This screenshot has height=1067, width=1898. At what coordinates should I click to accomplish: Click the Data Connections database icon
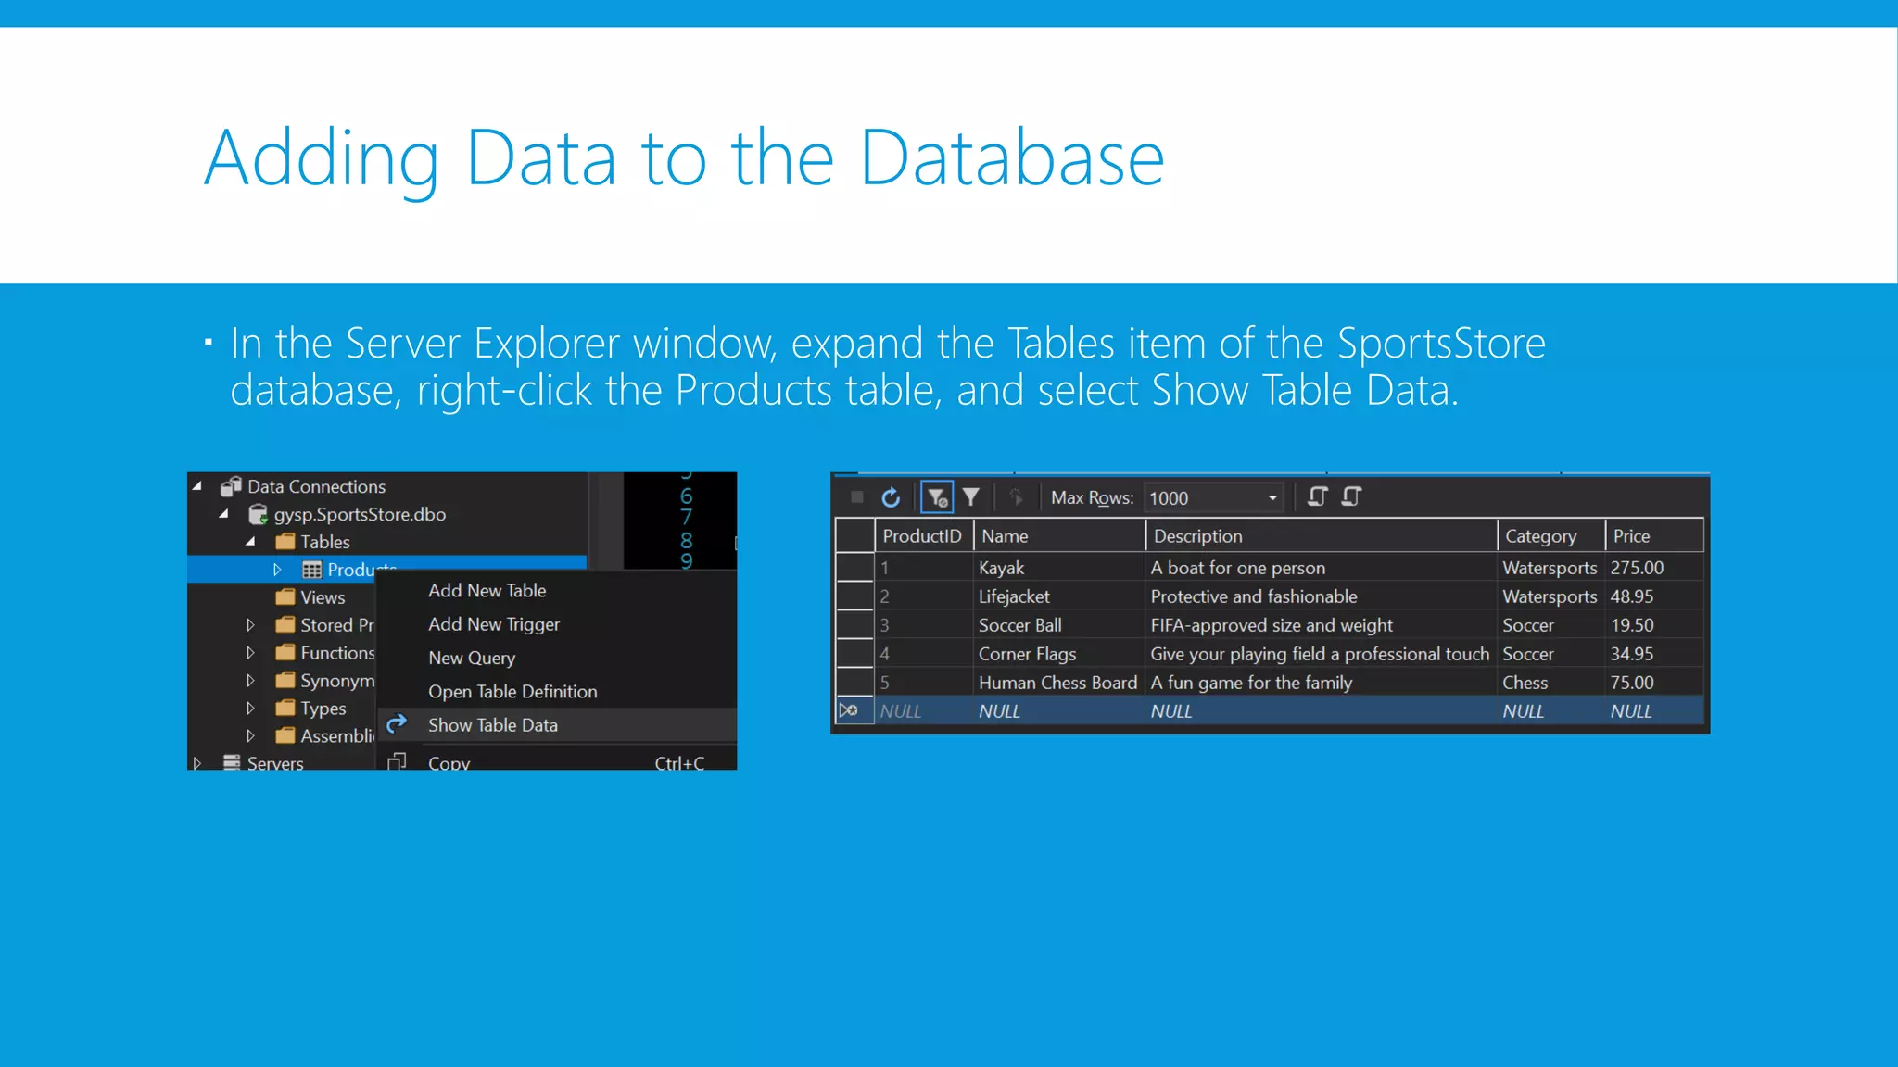click(231, 486)
